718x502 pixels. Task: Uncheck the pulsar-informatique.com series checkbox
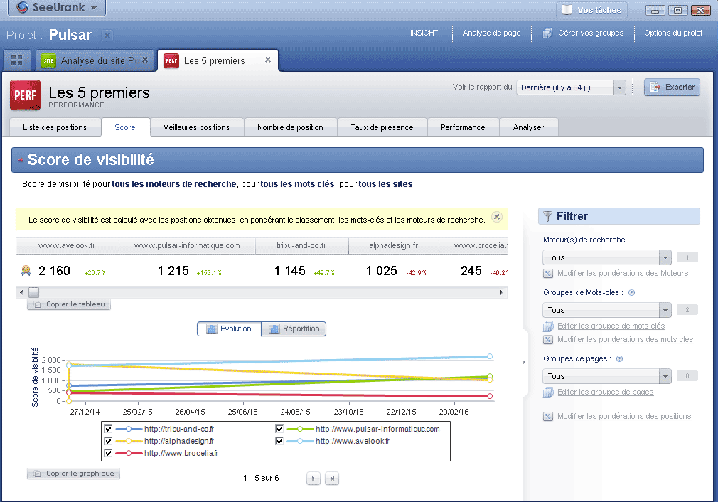coord(279,429)
